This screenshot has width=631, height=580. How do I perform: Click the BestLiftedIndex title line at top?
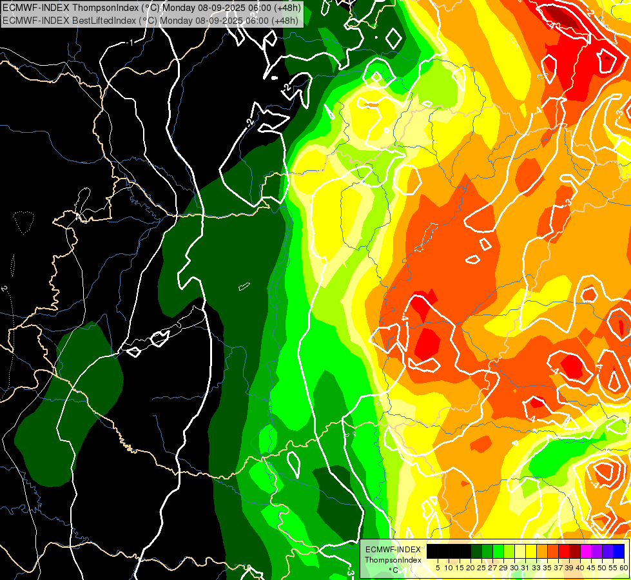[151, 21]
